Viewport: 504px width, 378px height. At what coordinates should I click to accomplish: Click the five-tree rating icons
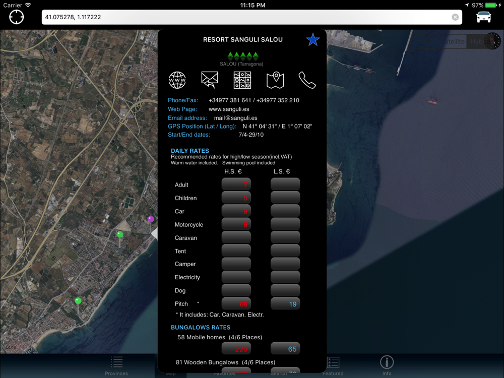[x=243, y=56]
